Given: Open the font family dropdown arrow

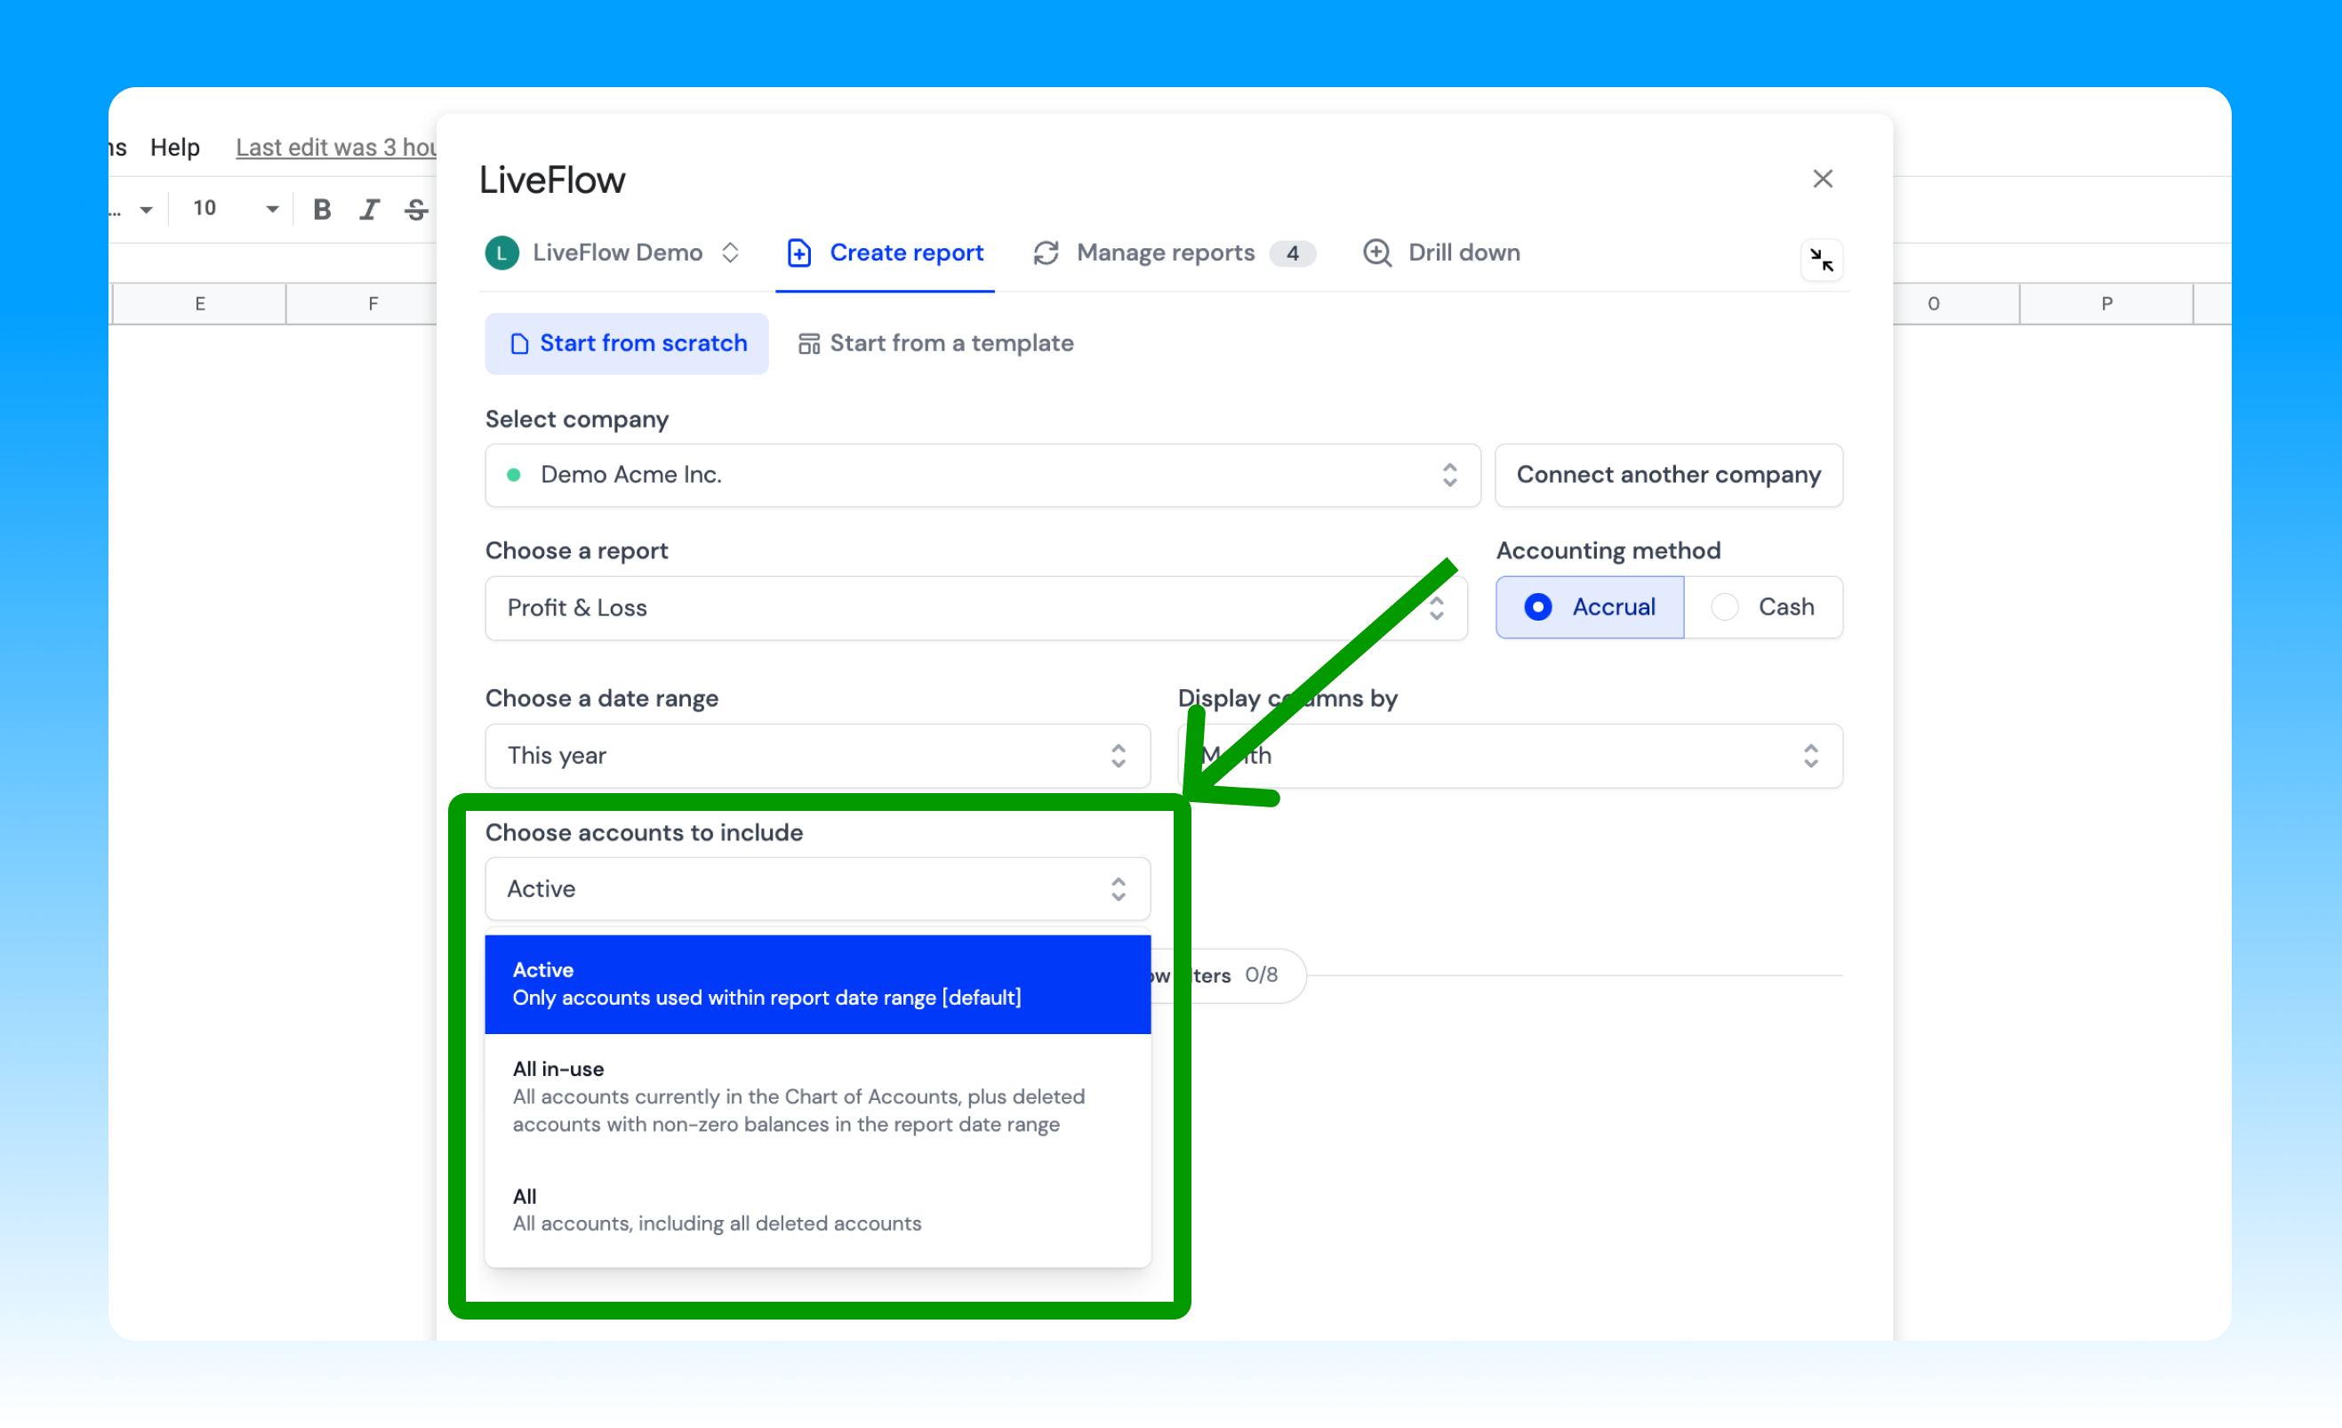Looking at the screenshot, I should (146, 209).
